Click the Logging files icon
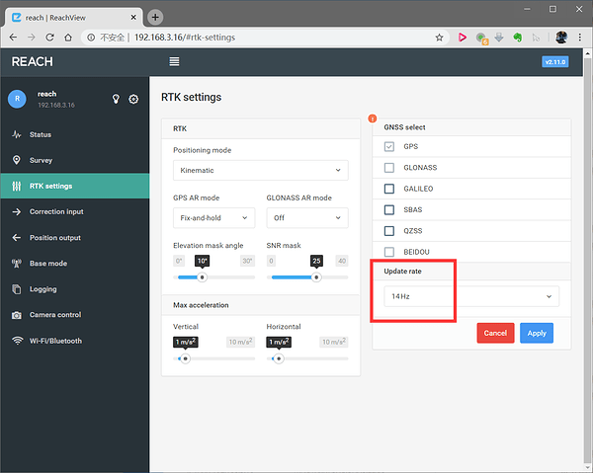Screen dimensions: 593x473 click(16, 289)
